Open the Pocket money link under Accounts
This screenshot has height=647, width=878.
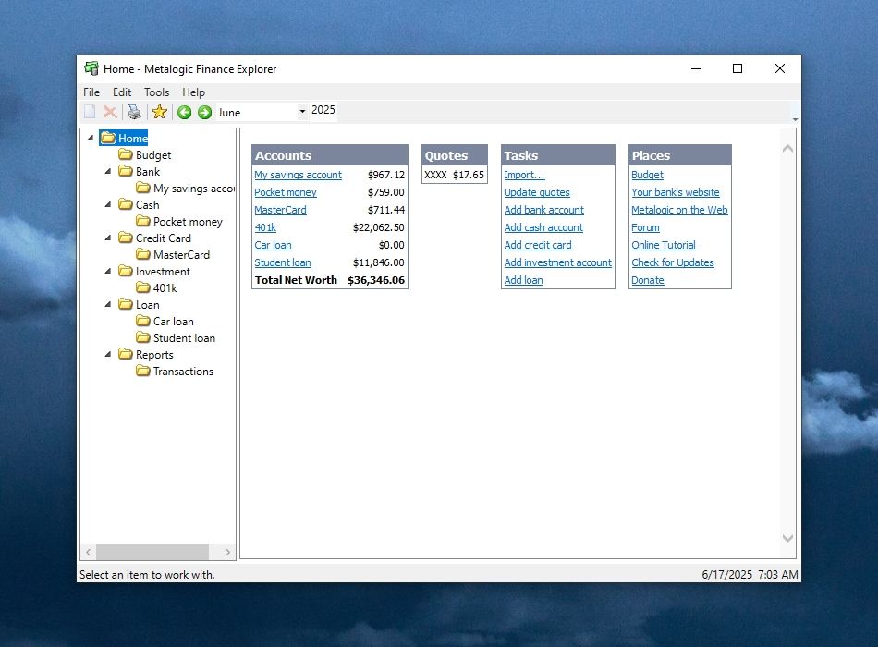(286, 192)
